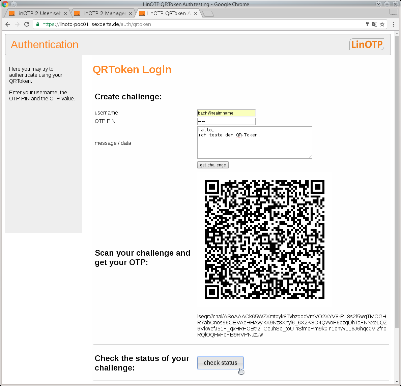This screenshot has height=386, width=401.
Task: Click the browser back arrow
Action: 8,24
